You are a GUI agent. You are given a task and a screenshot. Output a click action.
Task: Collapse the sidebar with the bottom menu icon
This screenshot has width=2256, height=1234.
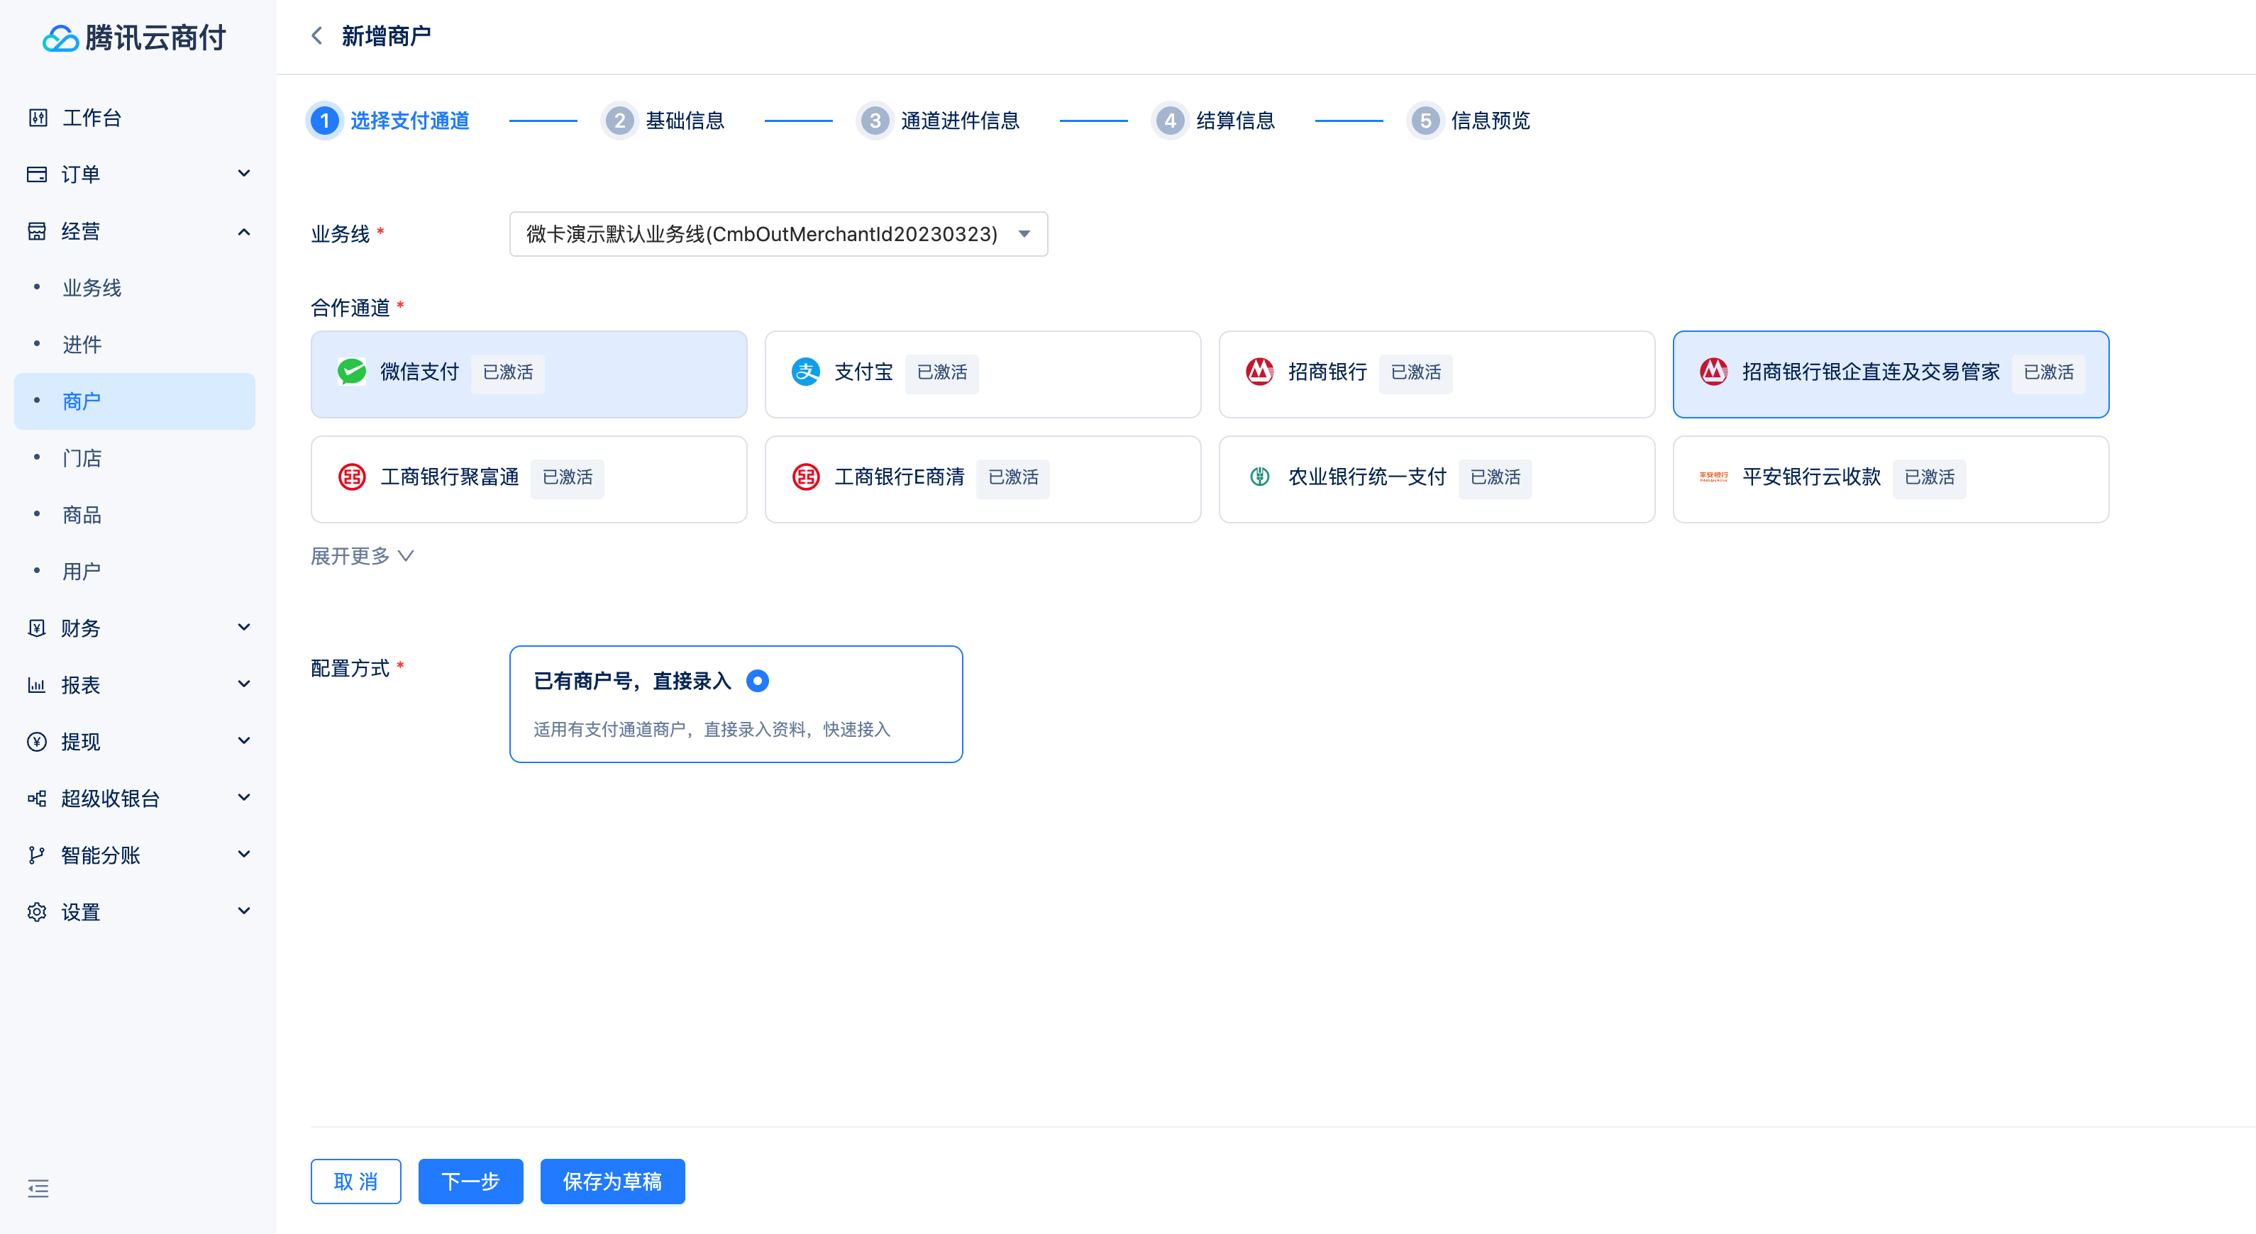[x=38, y=1188]
